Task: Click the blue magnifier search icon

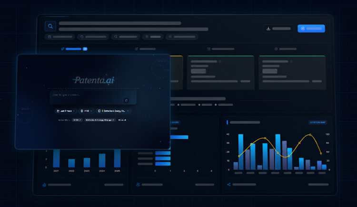Action: [x=50, y=26]
